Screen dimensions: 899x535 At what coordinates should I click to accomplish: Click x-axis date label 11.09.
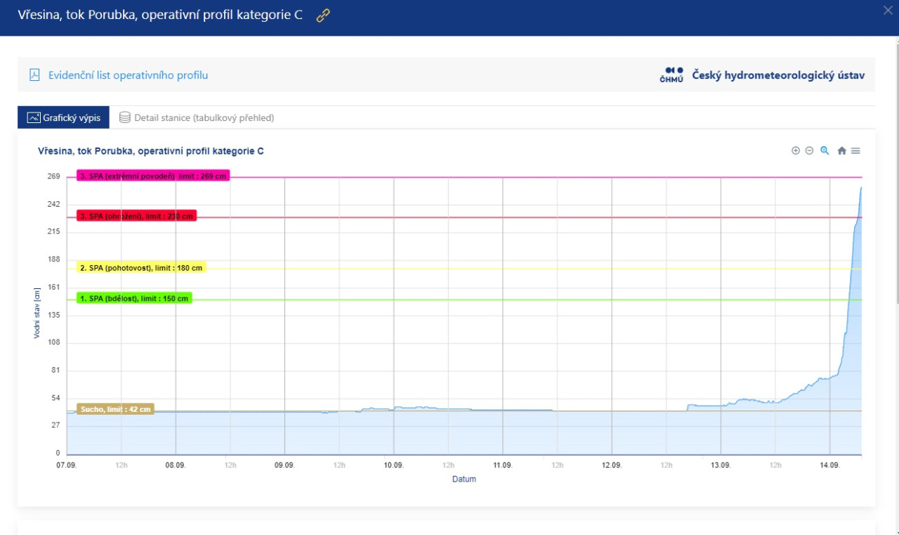tap(503, 465)
